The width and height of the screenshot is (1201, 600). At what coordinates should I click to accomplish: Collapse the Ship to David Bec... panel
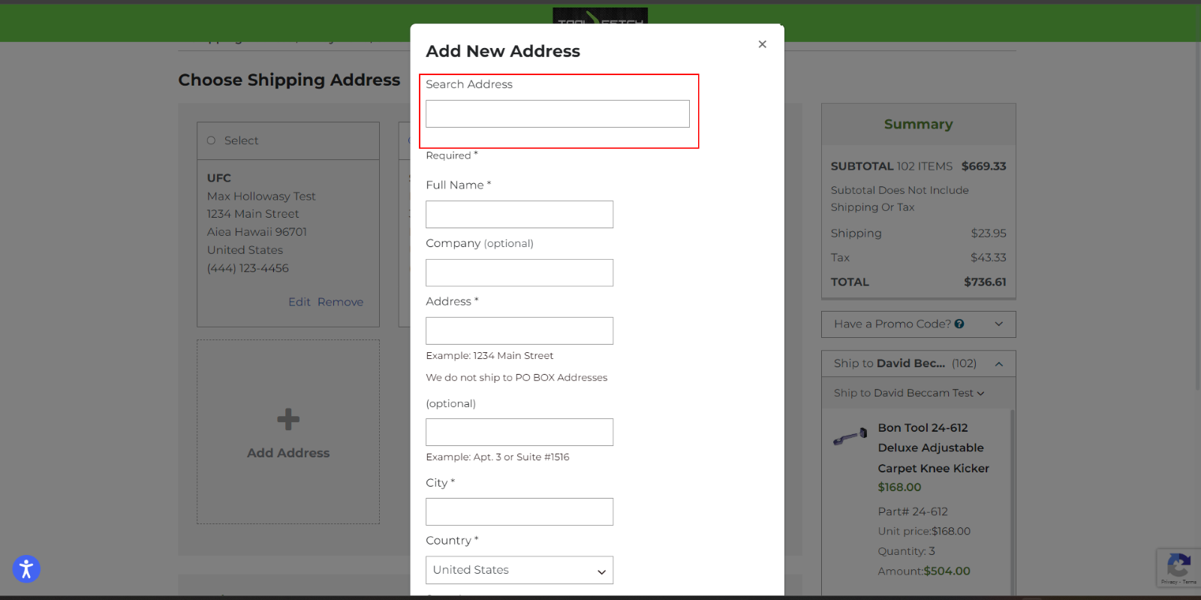coord(999,364)
